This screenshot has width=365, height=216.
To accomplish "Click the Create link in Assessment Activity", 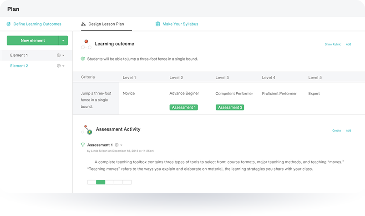I will click(336, 131).
